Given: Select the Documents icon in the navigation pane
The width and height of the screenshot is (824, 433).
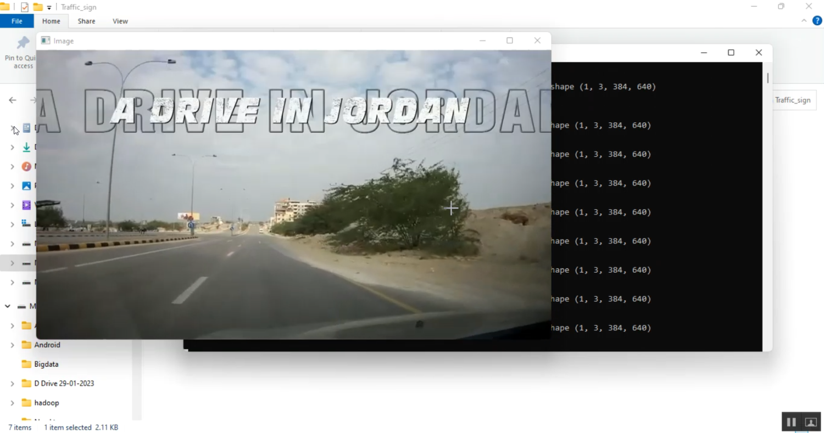Looking at the screenshot, I should (26, 128).
